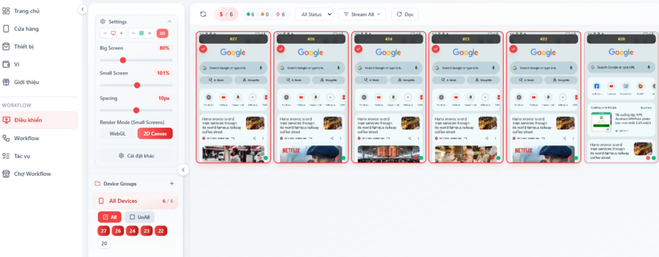Collapse the left sidebar with arrow button

82,9
